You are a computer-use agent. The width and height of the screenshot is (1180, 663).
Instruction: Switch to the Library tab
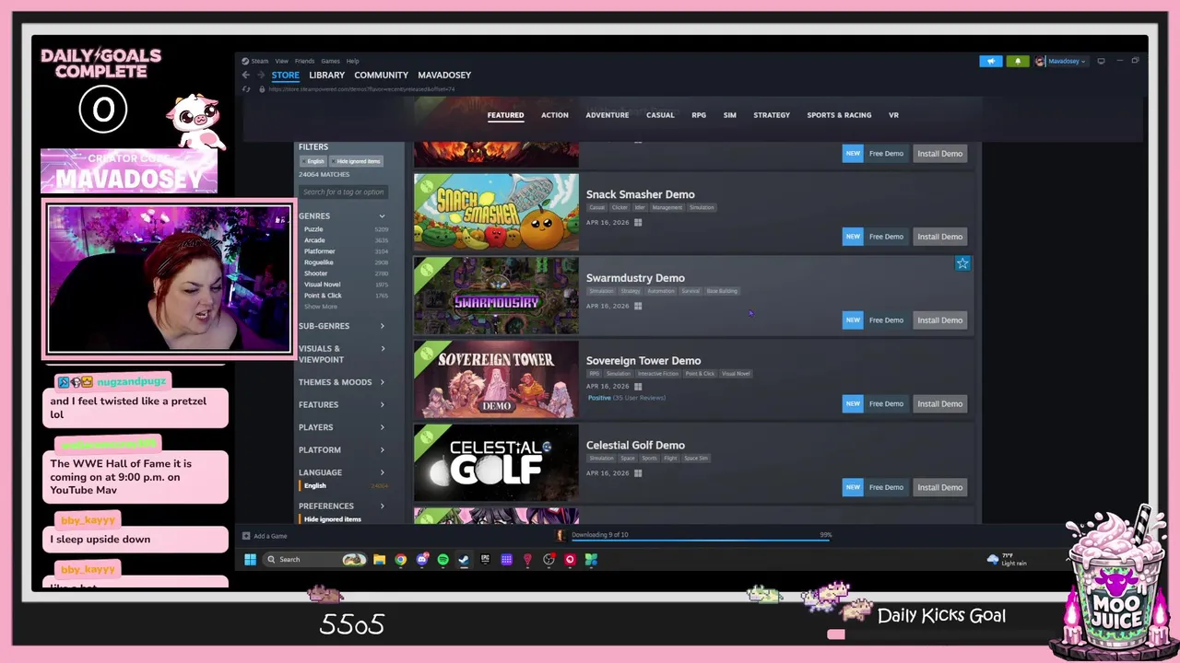(x=326, y=76)
